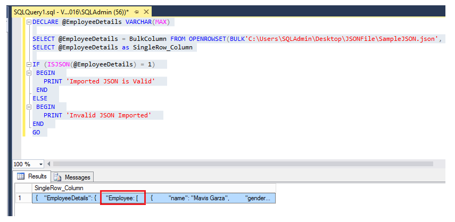Viewport: 455px width, 222px height.
Task: Collapse BEGIN block above 'Imported JSON is Valid'
Action: click(29, 73)
